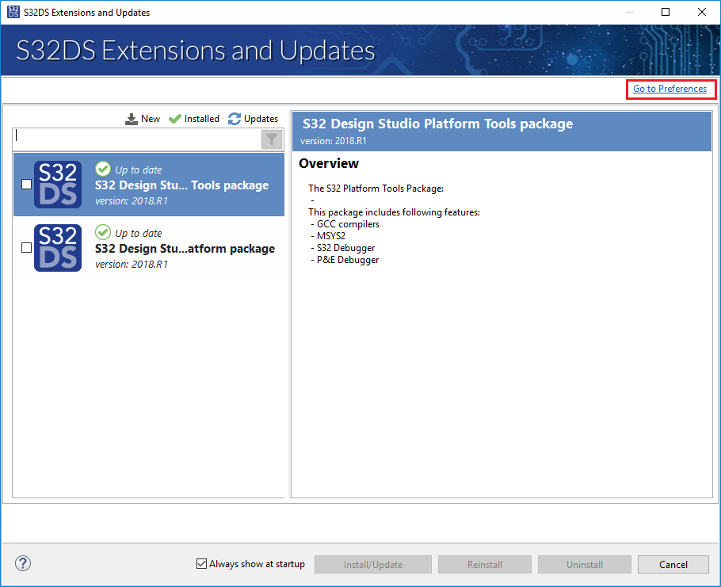This screenshot has height=587, width=721.
Task: Open the help question mark icon
Action: pyautogui.click(x=23, y=564)
